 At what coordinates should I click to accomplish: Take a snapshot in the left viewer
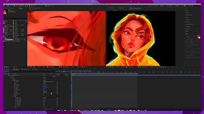tap(47, 67)
